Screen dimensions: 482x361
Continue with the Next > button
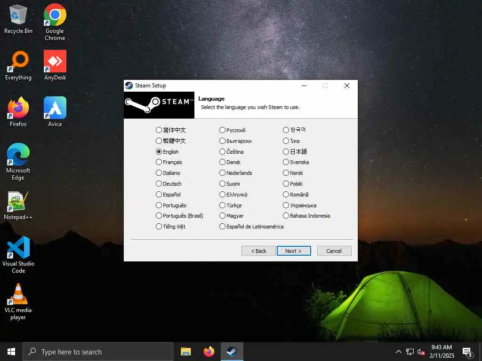(x=294, y=251)
